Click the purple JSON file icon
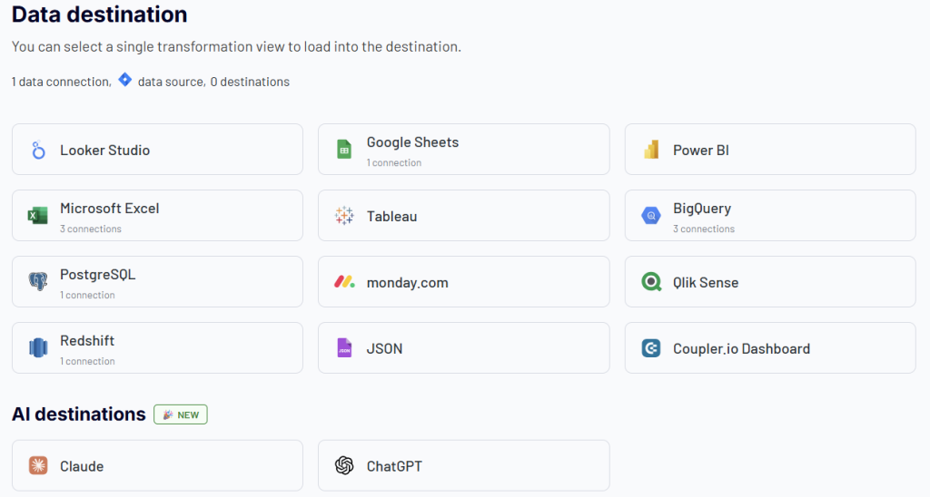This screenshot has width=930, height=497. click(x=344, y=348)
